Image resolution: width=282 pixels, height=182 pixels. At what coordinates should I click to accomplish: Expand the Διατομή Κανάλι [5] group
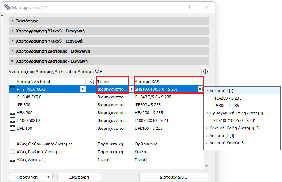[x=206, y=143]
